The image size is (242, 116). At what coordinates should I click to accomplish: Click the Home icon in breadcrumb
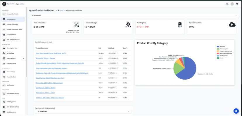coord(58,10)
